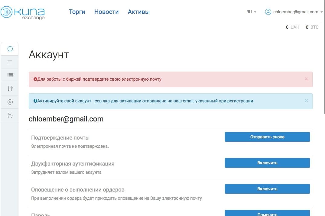Go to the Торги menu item

[x=77, y=12]
